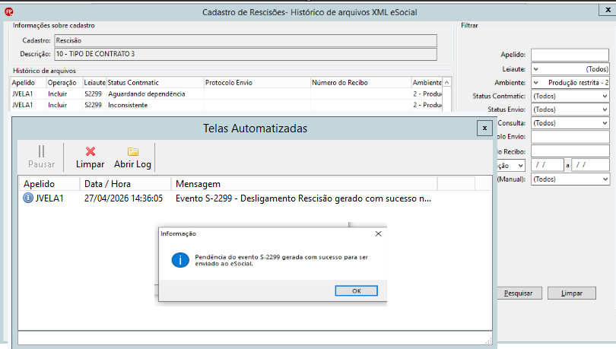This screenshot has width=616, height=349.
Task: Click the Cadastro field showing Rescisão
Action: click(x=246, y=40)
